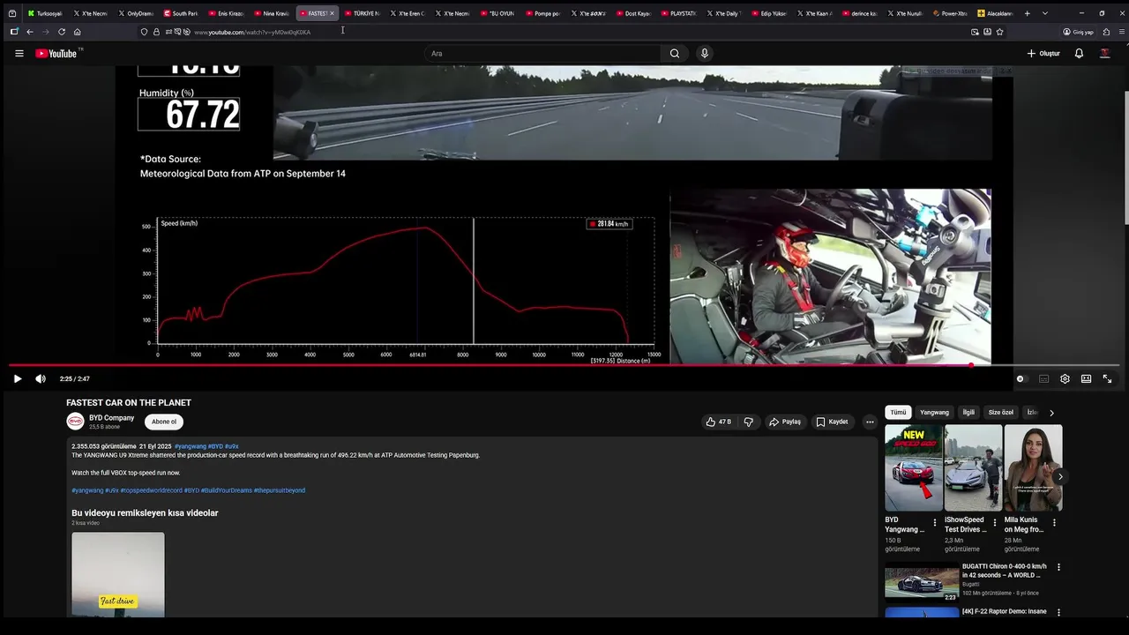The width and height of the screenshot is (1129, 635).
Task: Subscribe using Abone ol button
Action: point(164,422)
